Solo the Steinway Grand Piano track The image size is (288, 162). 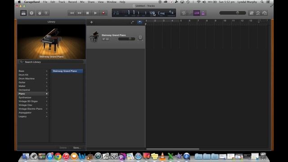[107, 39]
